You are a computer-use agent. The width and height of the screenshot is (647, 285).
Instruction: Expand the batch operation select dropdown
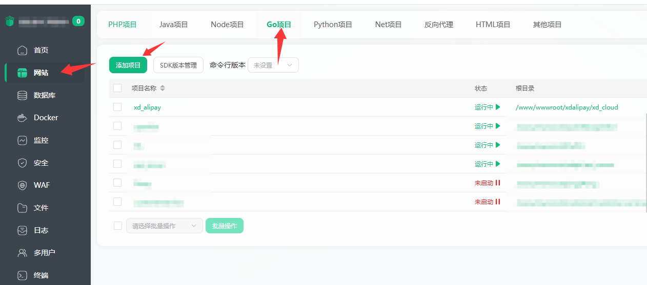point(165,226)
